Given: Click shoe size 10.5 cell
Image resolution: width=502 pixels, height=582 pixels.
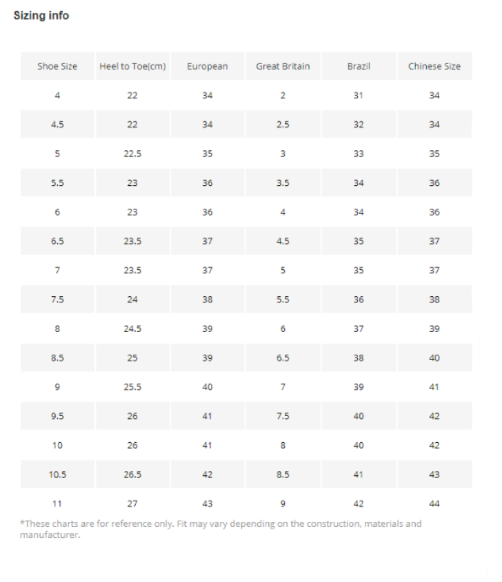Looking at the screenshot, I should 57,475.
